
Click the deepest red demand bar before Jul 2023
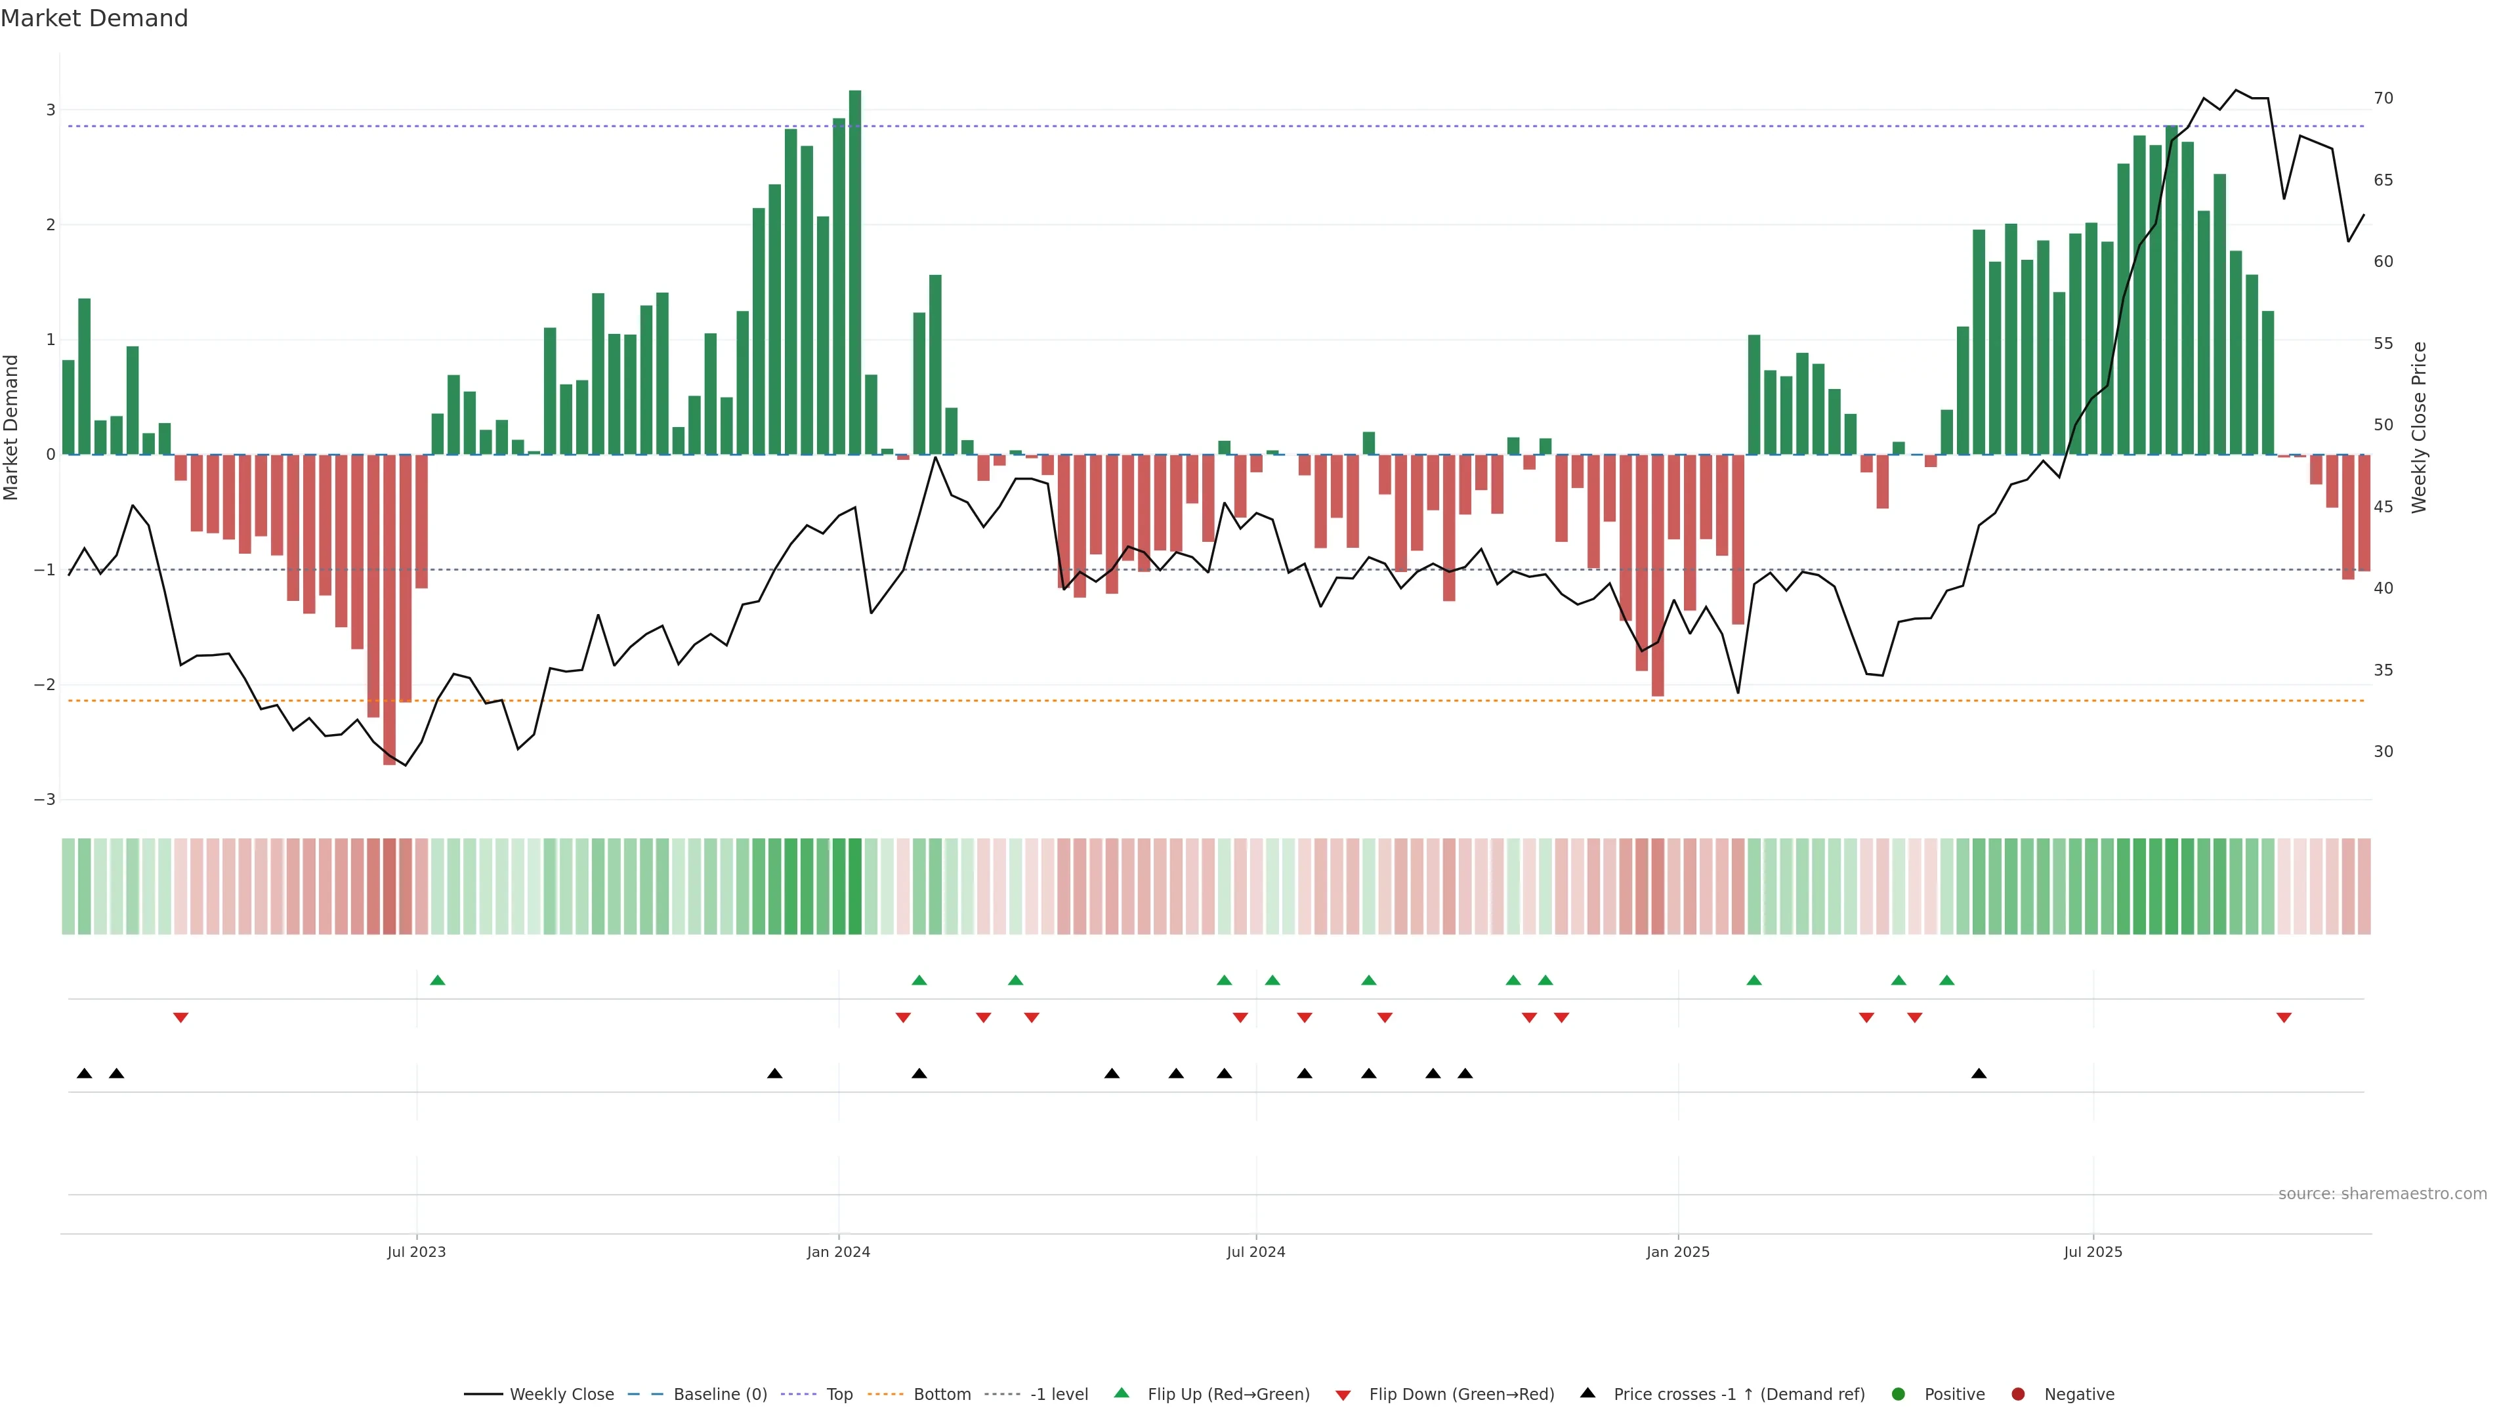389,606
